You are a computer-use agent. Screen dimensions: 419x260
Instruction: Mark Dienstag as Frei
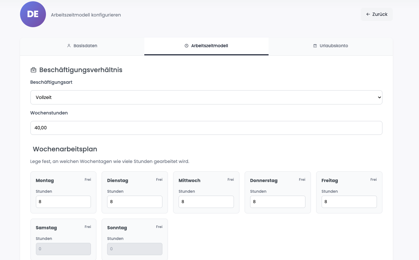[159, 179]
